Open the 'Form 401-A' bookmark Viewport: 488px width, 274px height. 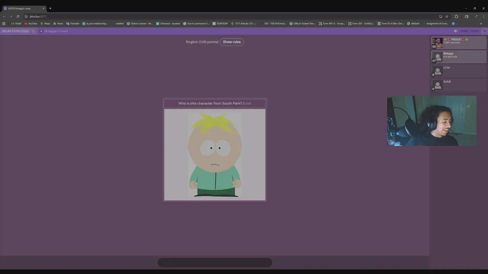[332, 24]
